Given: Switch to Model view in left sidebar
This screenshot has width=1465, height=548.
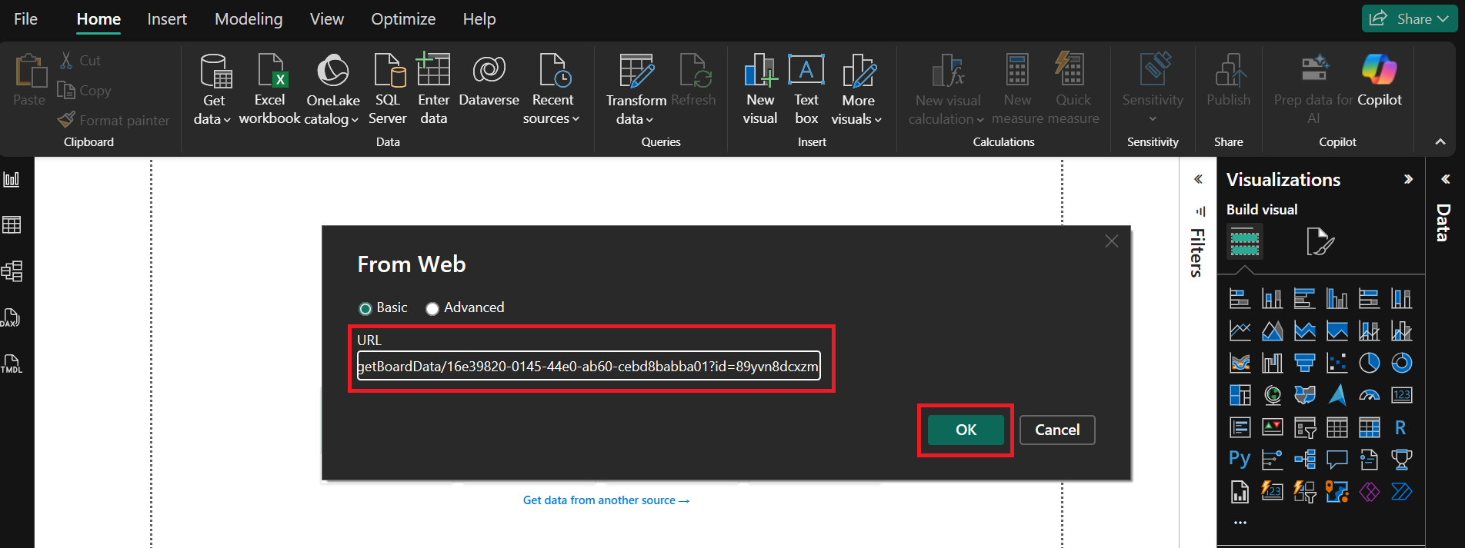Looking at the screenshot, I should (x=12, y=271).
